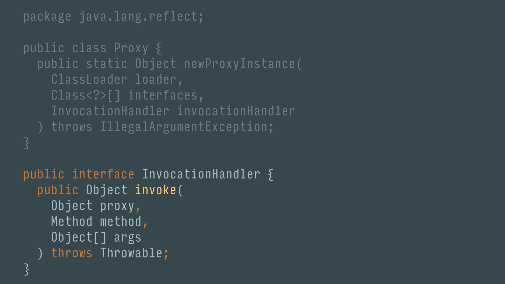Click the lowercase invocationHandler parameter name
The width and height of the screenshot is (505, 284).
(236, 111)
